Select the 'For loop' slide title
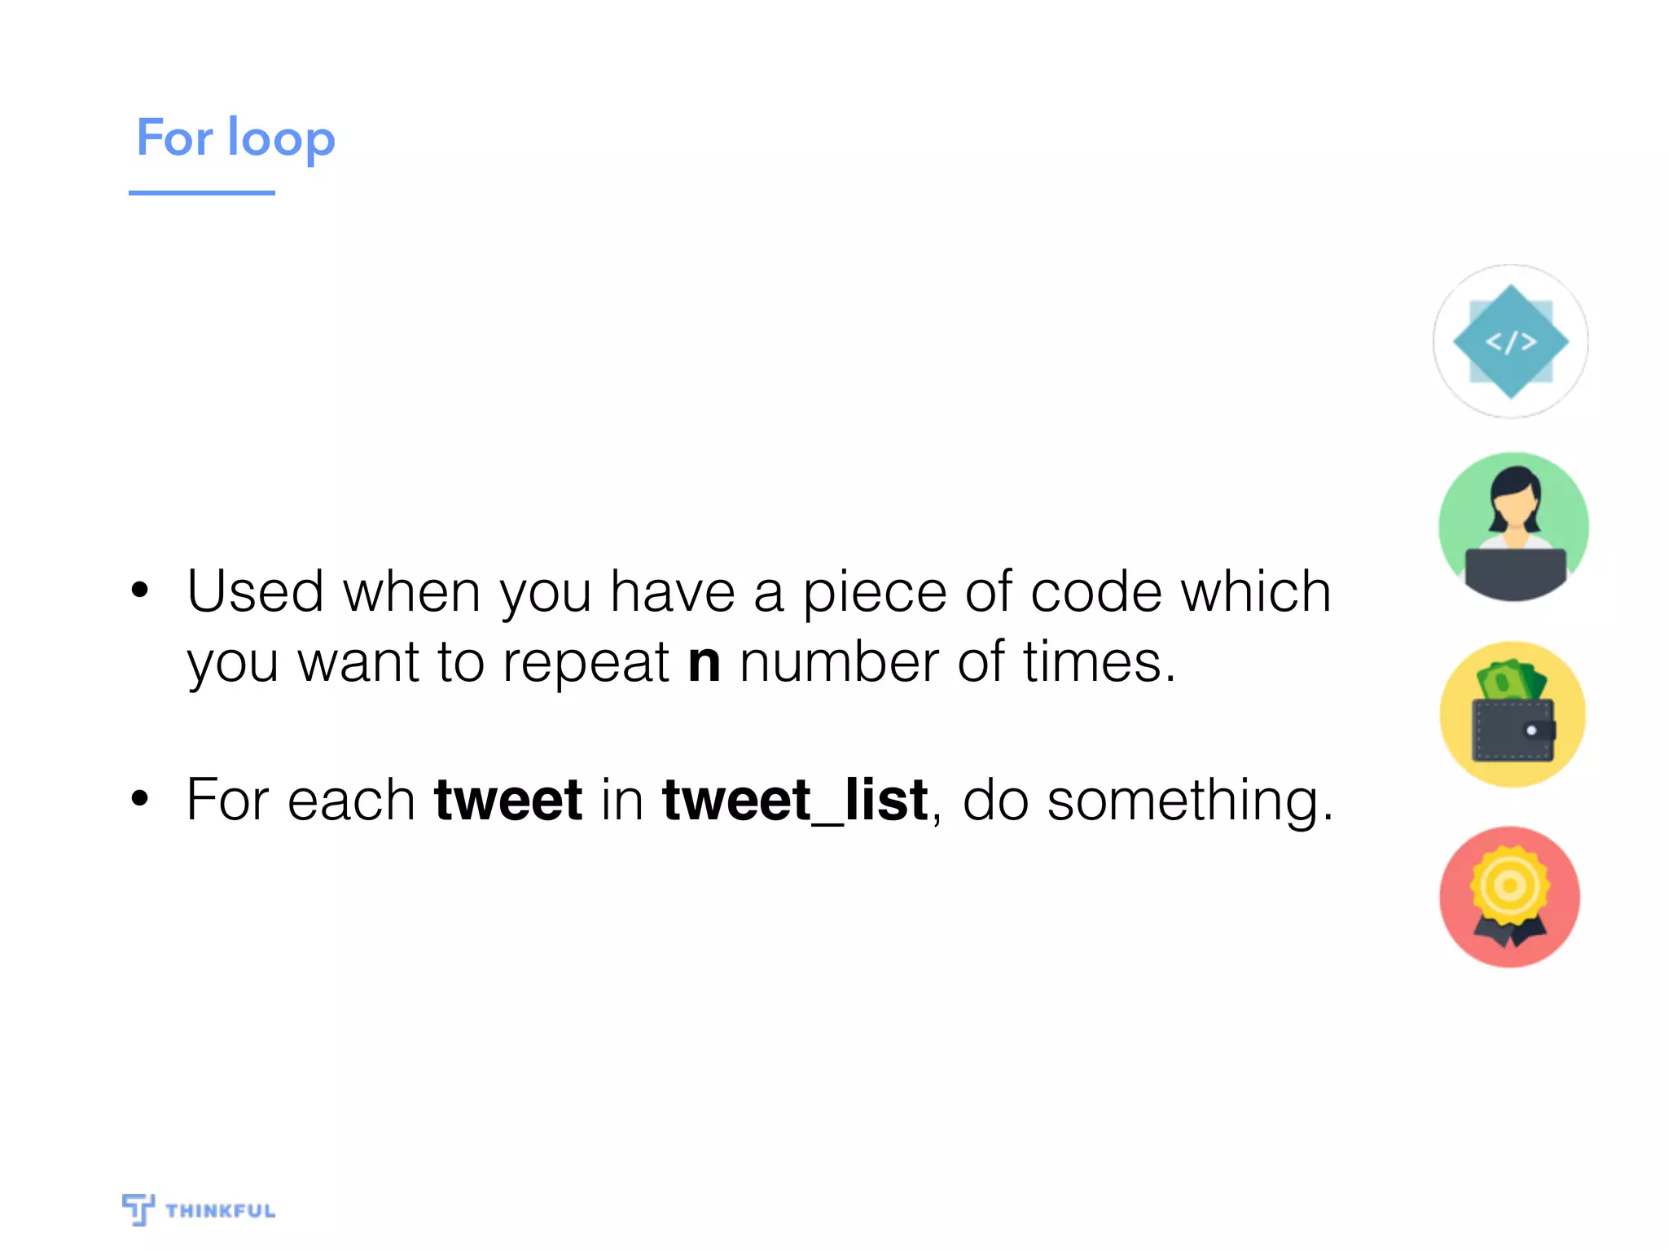Viewport: 1668px width, 1251px height. pos(235,138)
